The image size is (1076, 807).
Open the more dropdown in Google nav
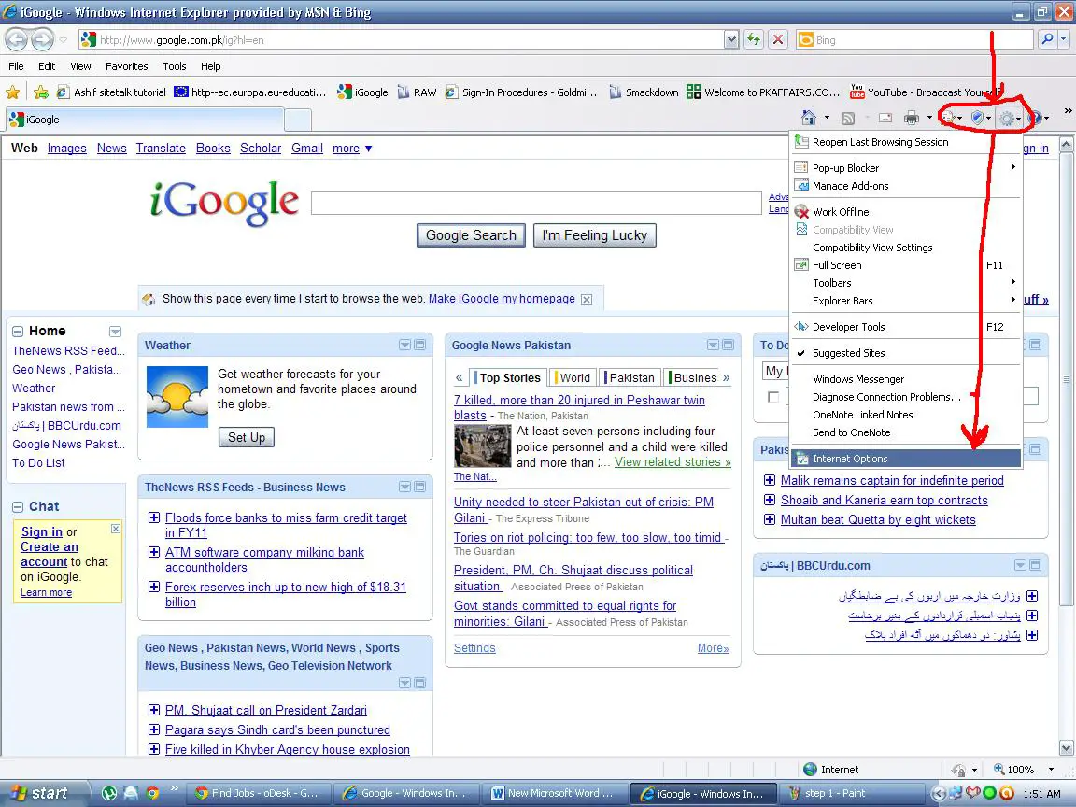352,149
